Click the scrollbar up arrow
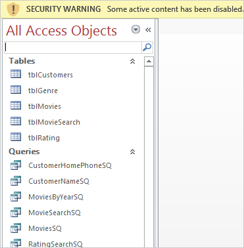244x248 pixels. coord(149,62)
